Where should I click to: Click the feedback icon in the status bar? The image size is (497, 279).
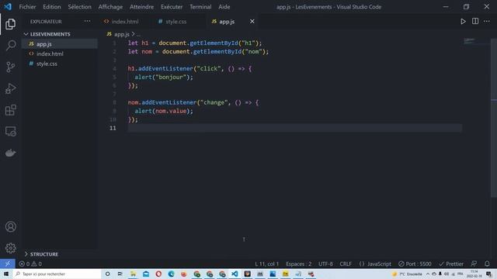click(x=474, y=263)
